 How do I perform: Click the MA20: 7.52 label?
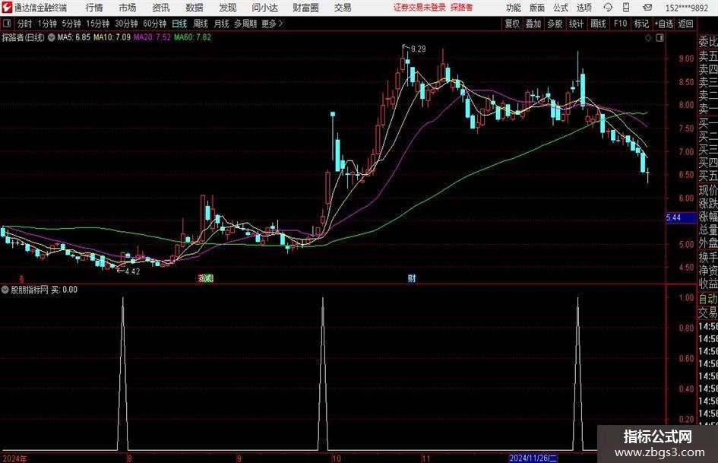click(x=152, y=37)
